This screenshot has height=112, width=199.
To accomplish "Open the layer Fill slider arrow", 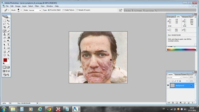I will pos(195,81).
